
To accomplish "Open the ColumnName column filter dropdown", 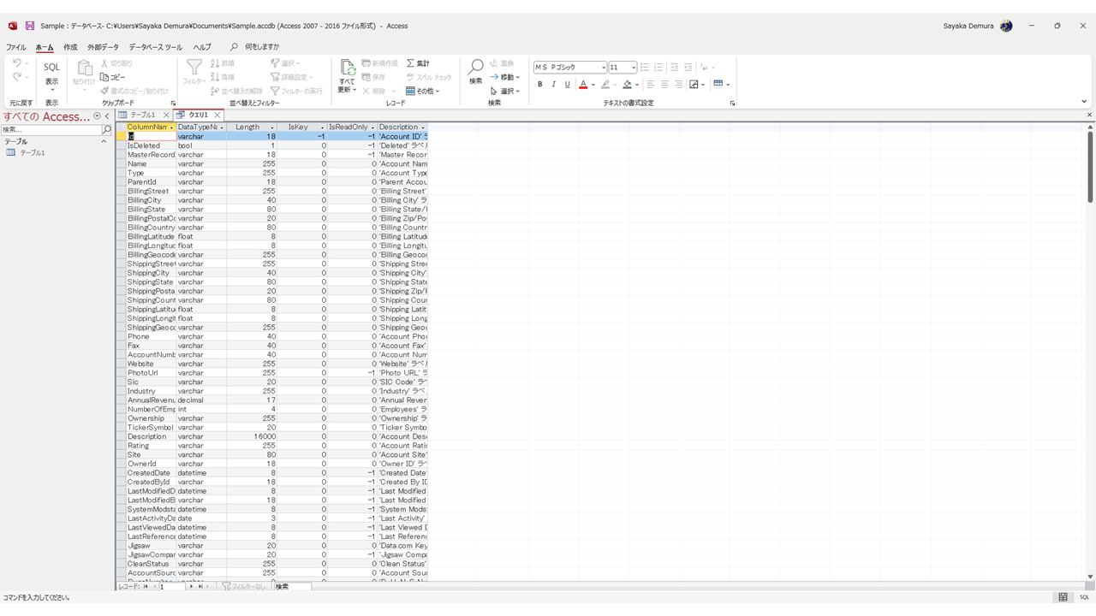I will [171, 127].
